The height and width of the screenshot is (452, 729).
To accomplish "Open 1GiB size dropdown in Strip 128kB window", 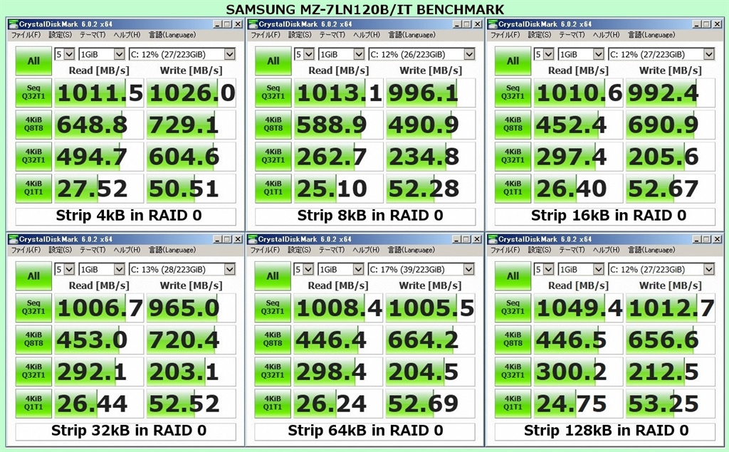I will coord(581,269).
